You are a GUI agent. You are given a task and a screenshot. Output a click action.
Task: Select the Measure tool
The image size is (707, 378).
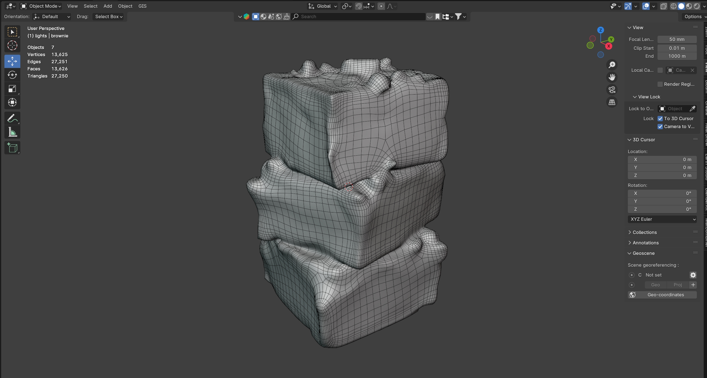(x=12, y=133)
